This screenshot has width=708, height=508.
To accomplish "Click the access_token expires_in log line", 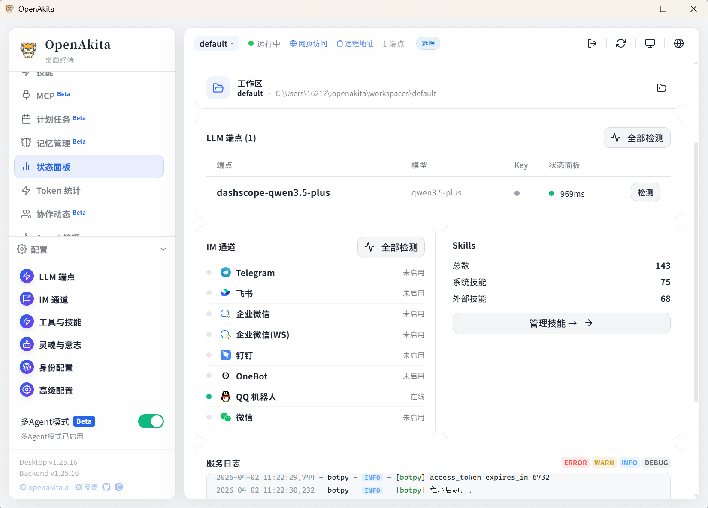I will pos(383,477).
